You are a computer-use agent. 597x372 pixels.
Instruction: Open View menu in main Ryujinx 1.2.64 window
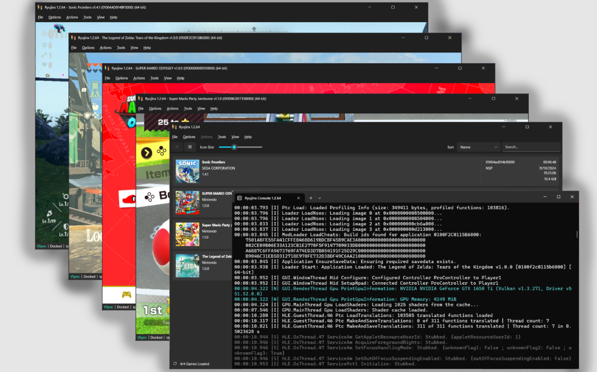pos(235,137)
